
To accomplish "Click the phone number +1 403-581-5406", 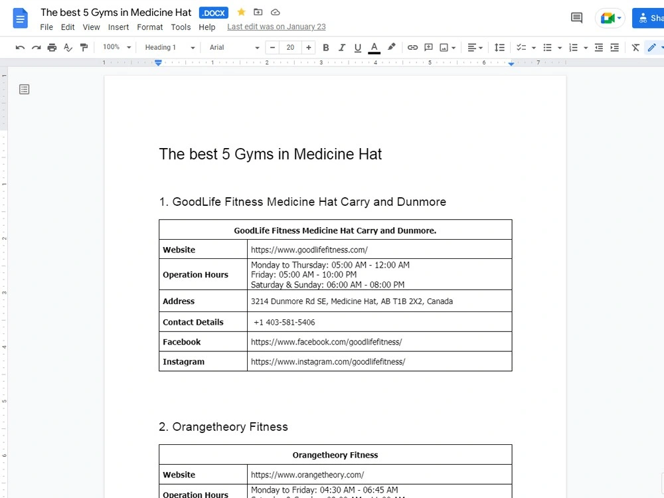I will click(x=285, y=322).
